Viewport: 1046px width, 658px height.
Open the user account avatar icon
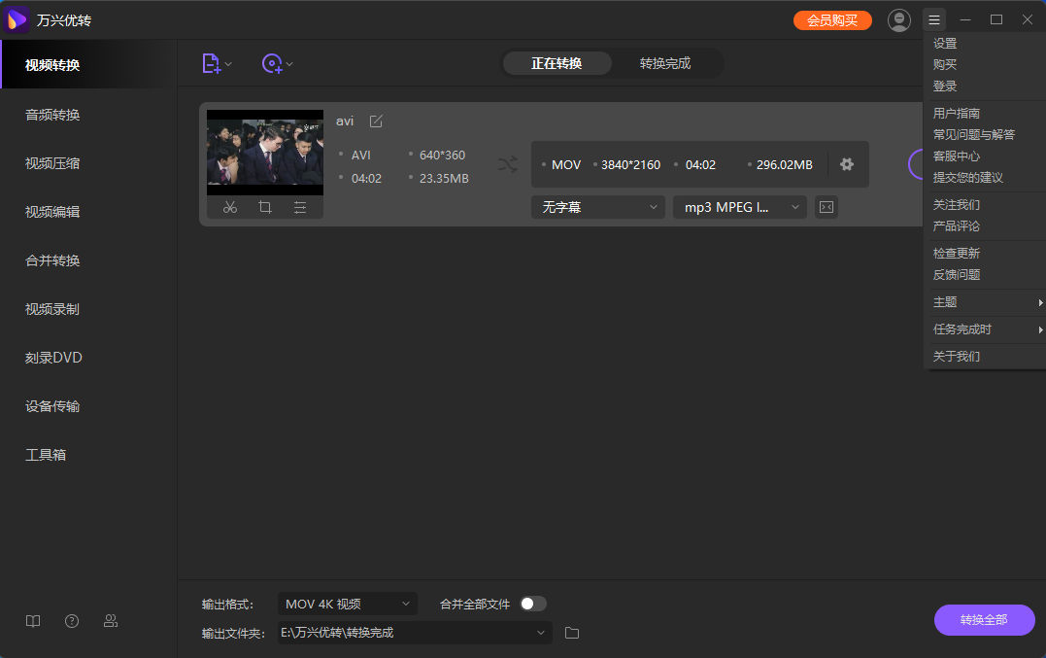[x=898, y=20]
